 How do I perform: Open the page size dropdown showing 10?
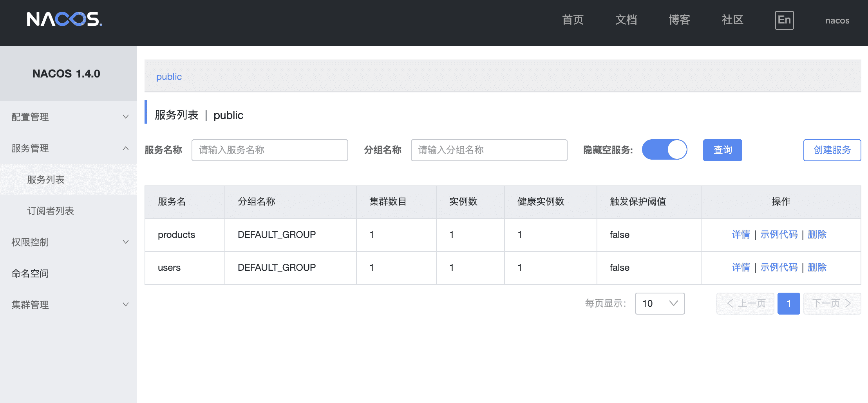[660, 304]
